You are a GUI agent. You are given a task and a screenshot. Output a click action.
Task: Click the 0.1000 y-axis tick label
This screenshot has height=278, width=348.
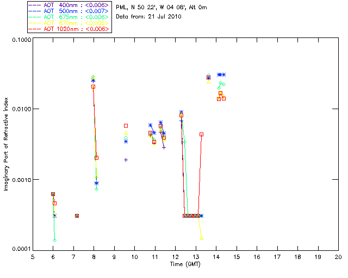21,40
